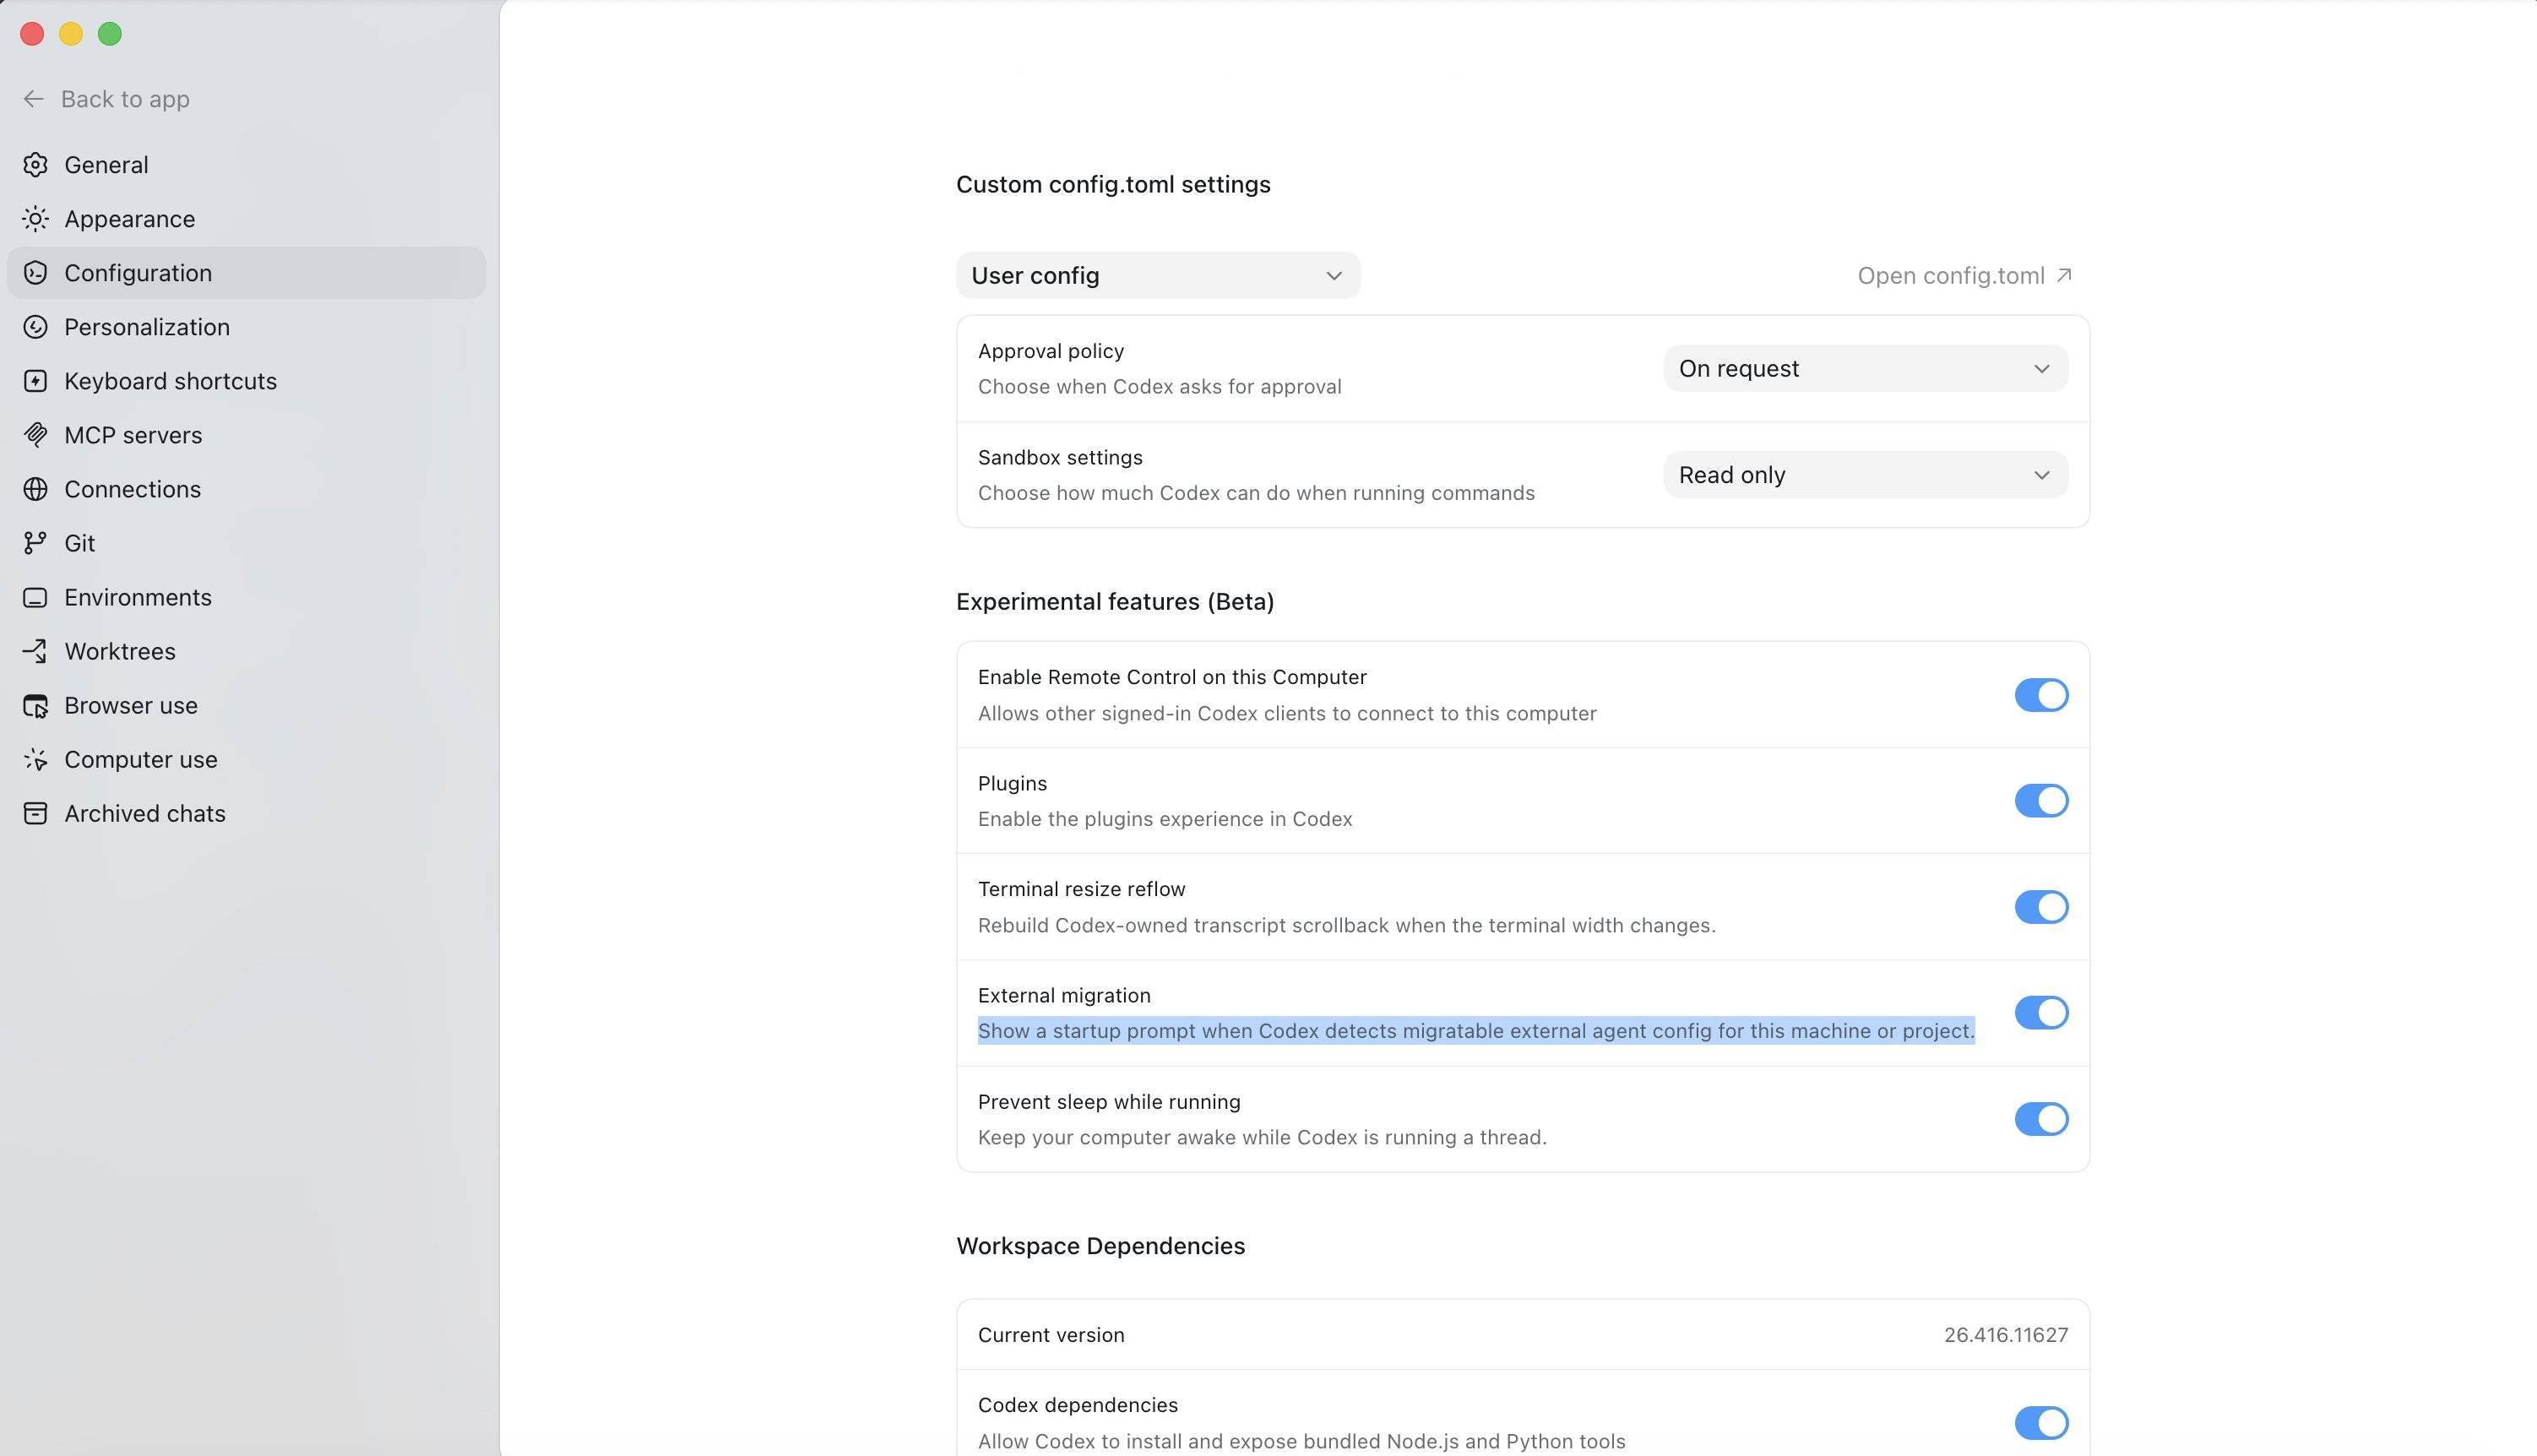Click the Connections globe icon
Viewport: 2537px width, 1456px height.
[x=35, y=489]
